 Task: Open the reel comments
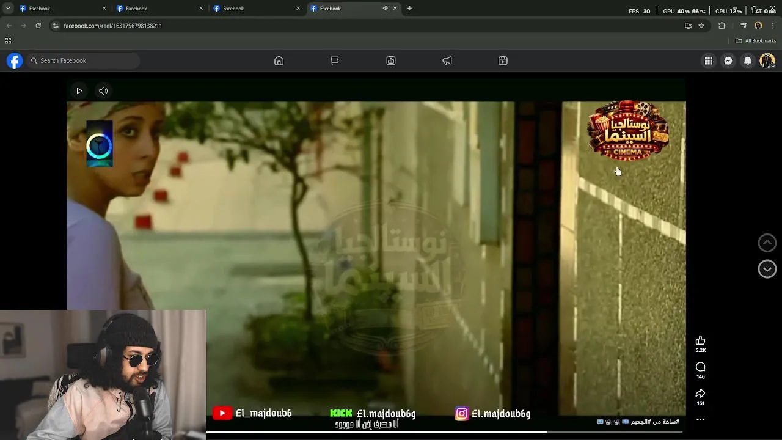(701, 367)
